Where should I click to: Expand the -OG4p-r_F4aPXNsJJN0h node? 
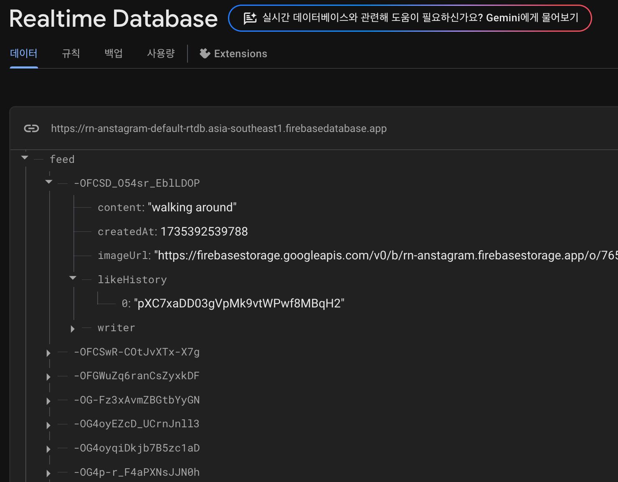pyautogui.click(x=48, y=473)
